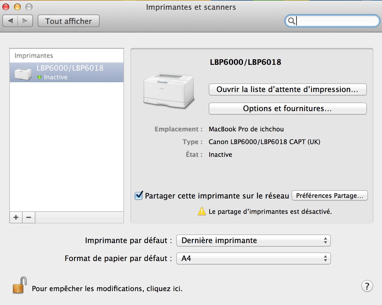Click the text Pour empêcher les modifications, cliquez ici
Viewport: 382px width, 305px height.
point(107,289)
